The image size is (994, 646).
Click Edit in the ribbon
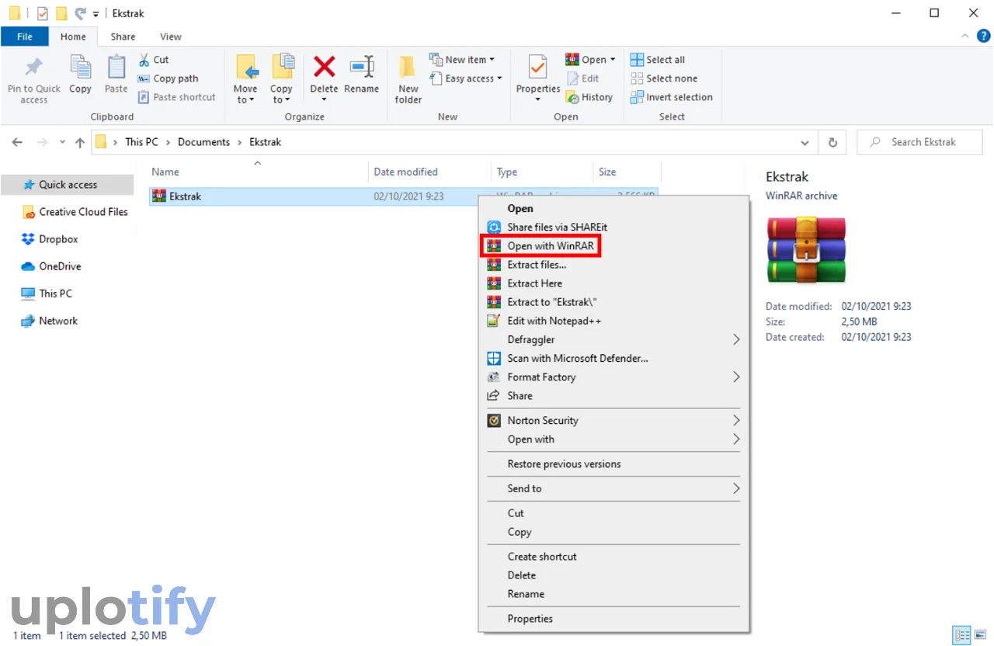point(582,78)
